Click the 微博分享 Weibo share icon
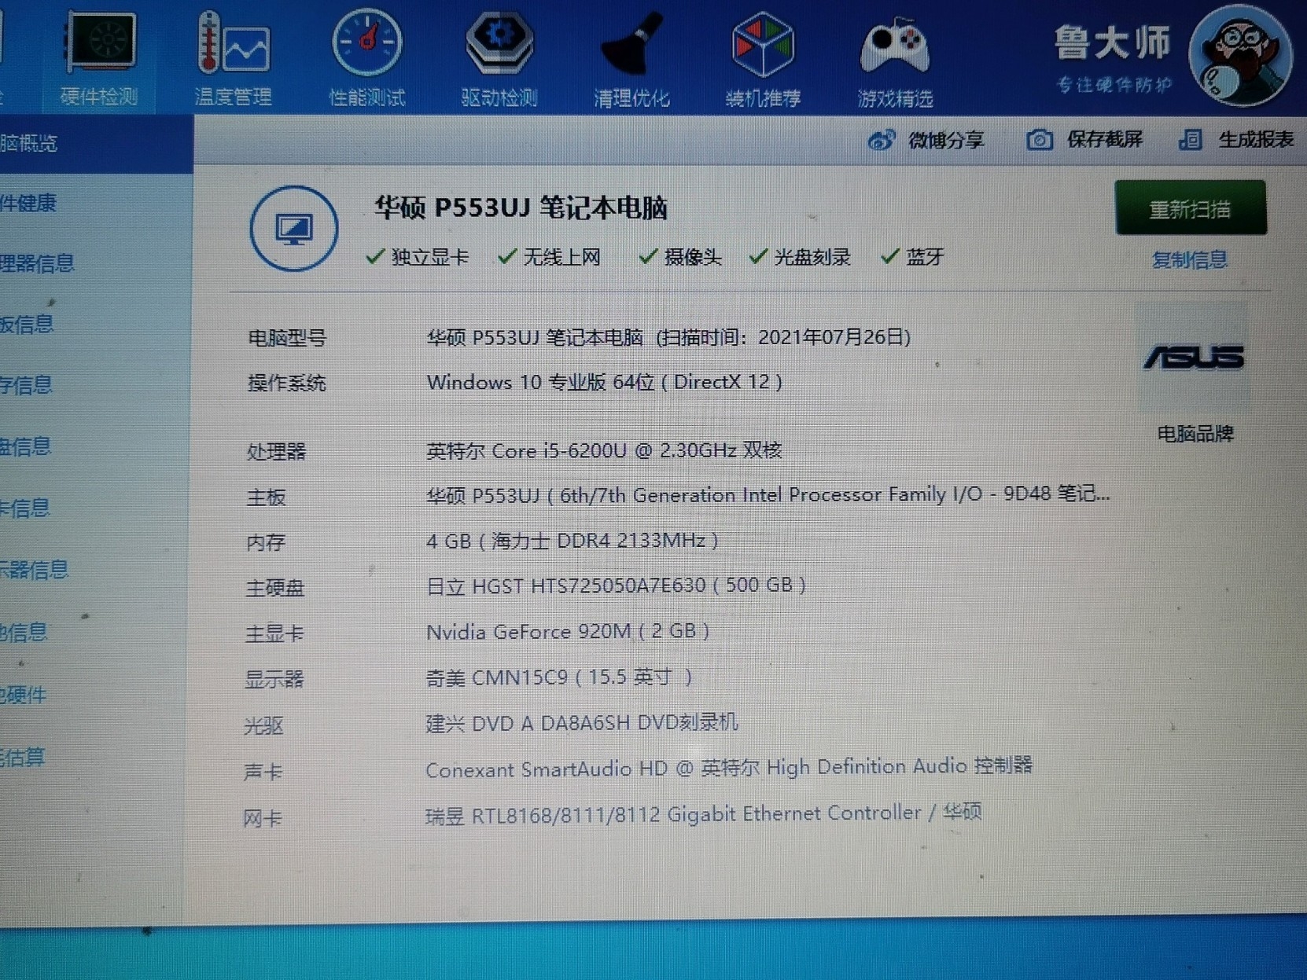Viewport: 1307px width, 980px height. click(881, 141)
